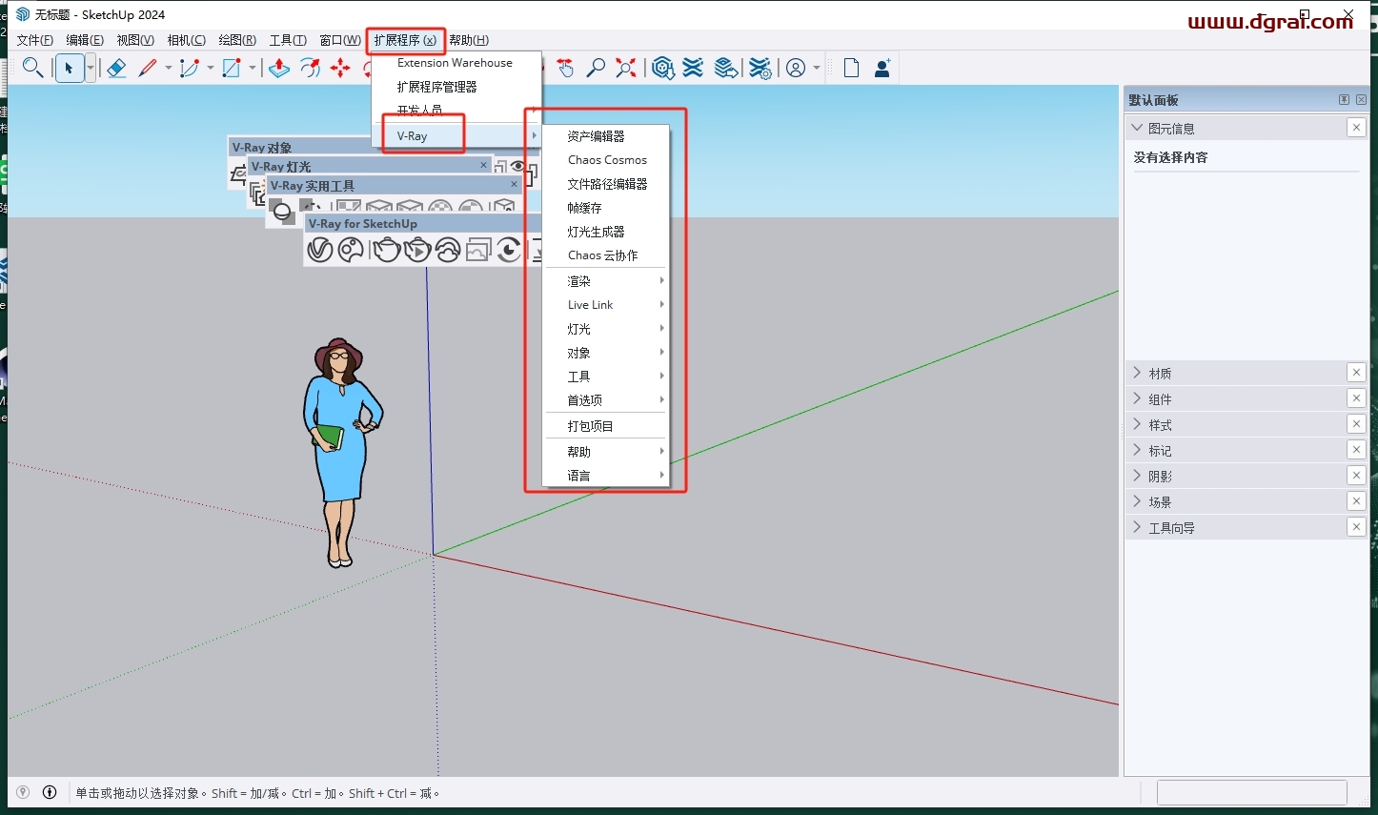
Task: Activate the Zoom magnifier tool
Action: (x=596, y=68)
